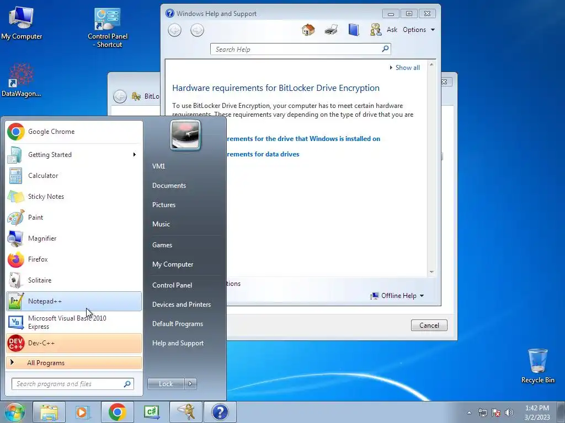Open Chrome from the taskbar

click(117, 412)
